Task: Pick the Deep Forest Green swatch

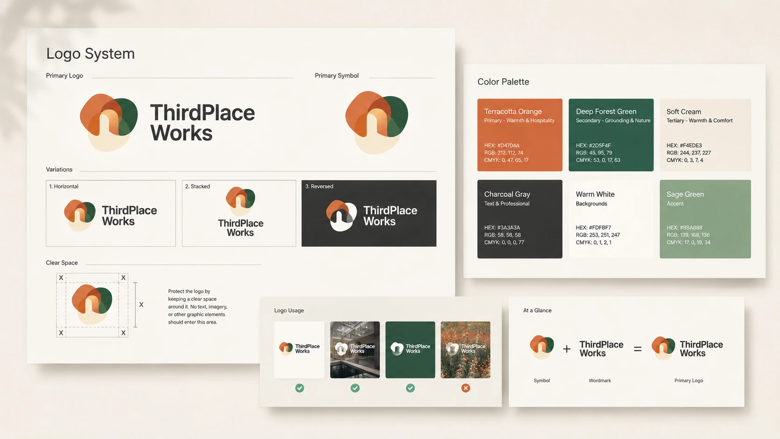Action: 611,135
